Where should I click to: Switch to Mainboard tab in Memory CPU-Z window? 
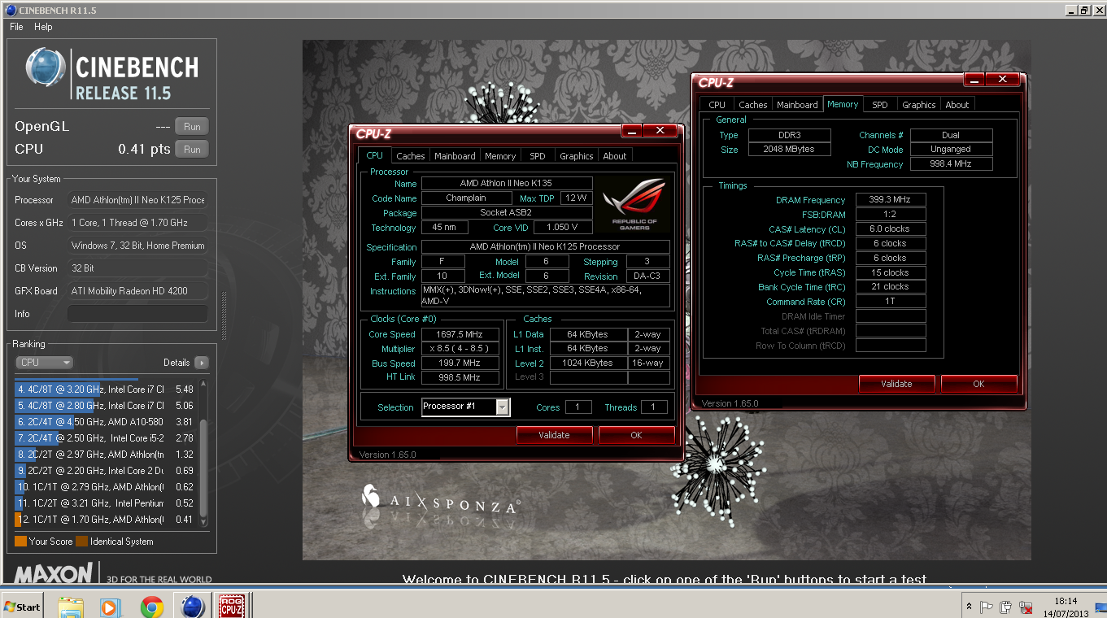[x=797, y=105]
